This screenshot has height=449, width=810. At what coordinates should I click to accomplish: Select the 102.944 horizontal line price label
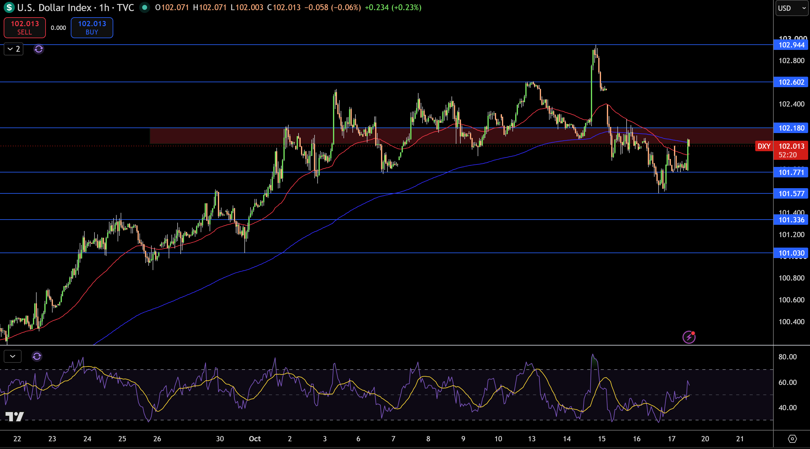[x=791, y=45]
